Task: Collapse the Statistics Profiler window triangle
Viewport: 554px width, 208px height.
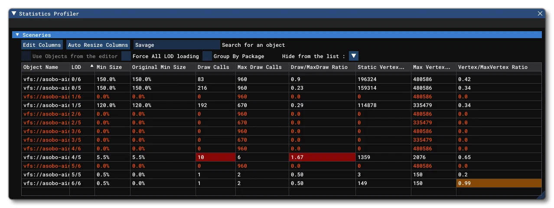Action: point(14,13)
